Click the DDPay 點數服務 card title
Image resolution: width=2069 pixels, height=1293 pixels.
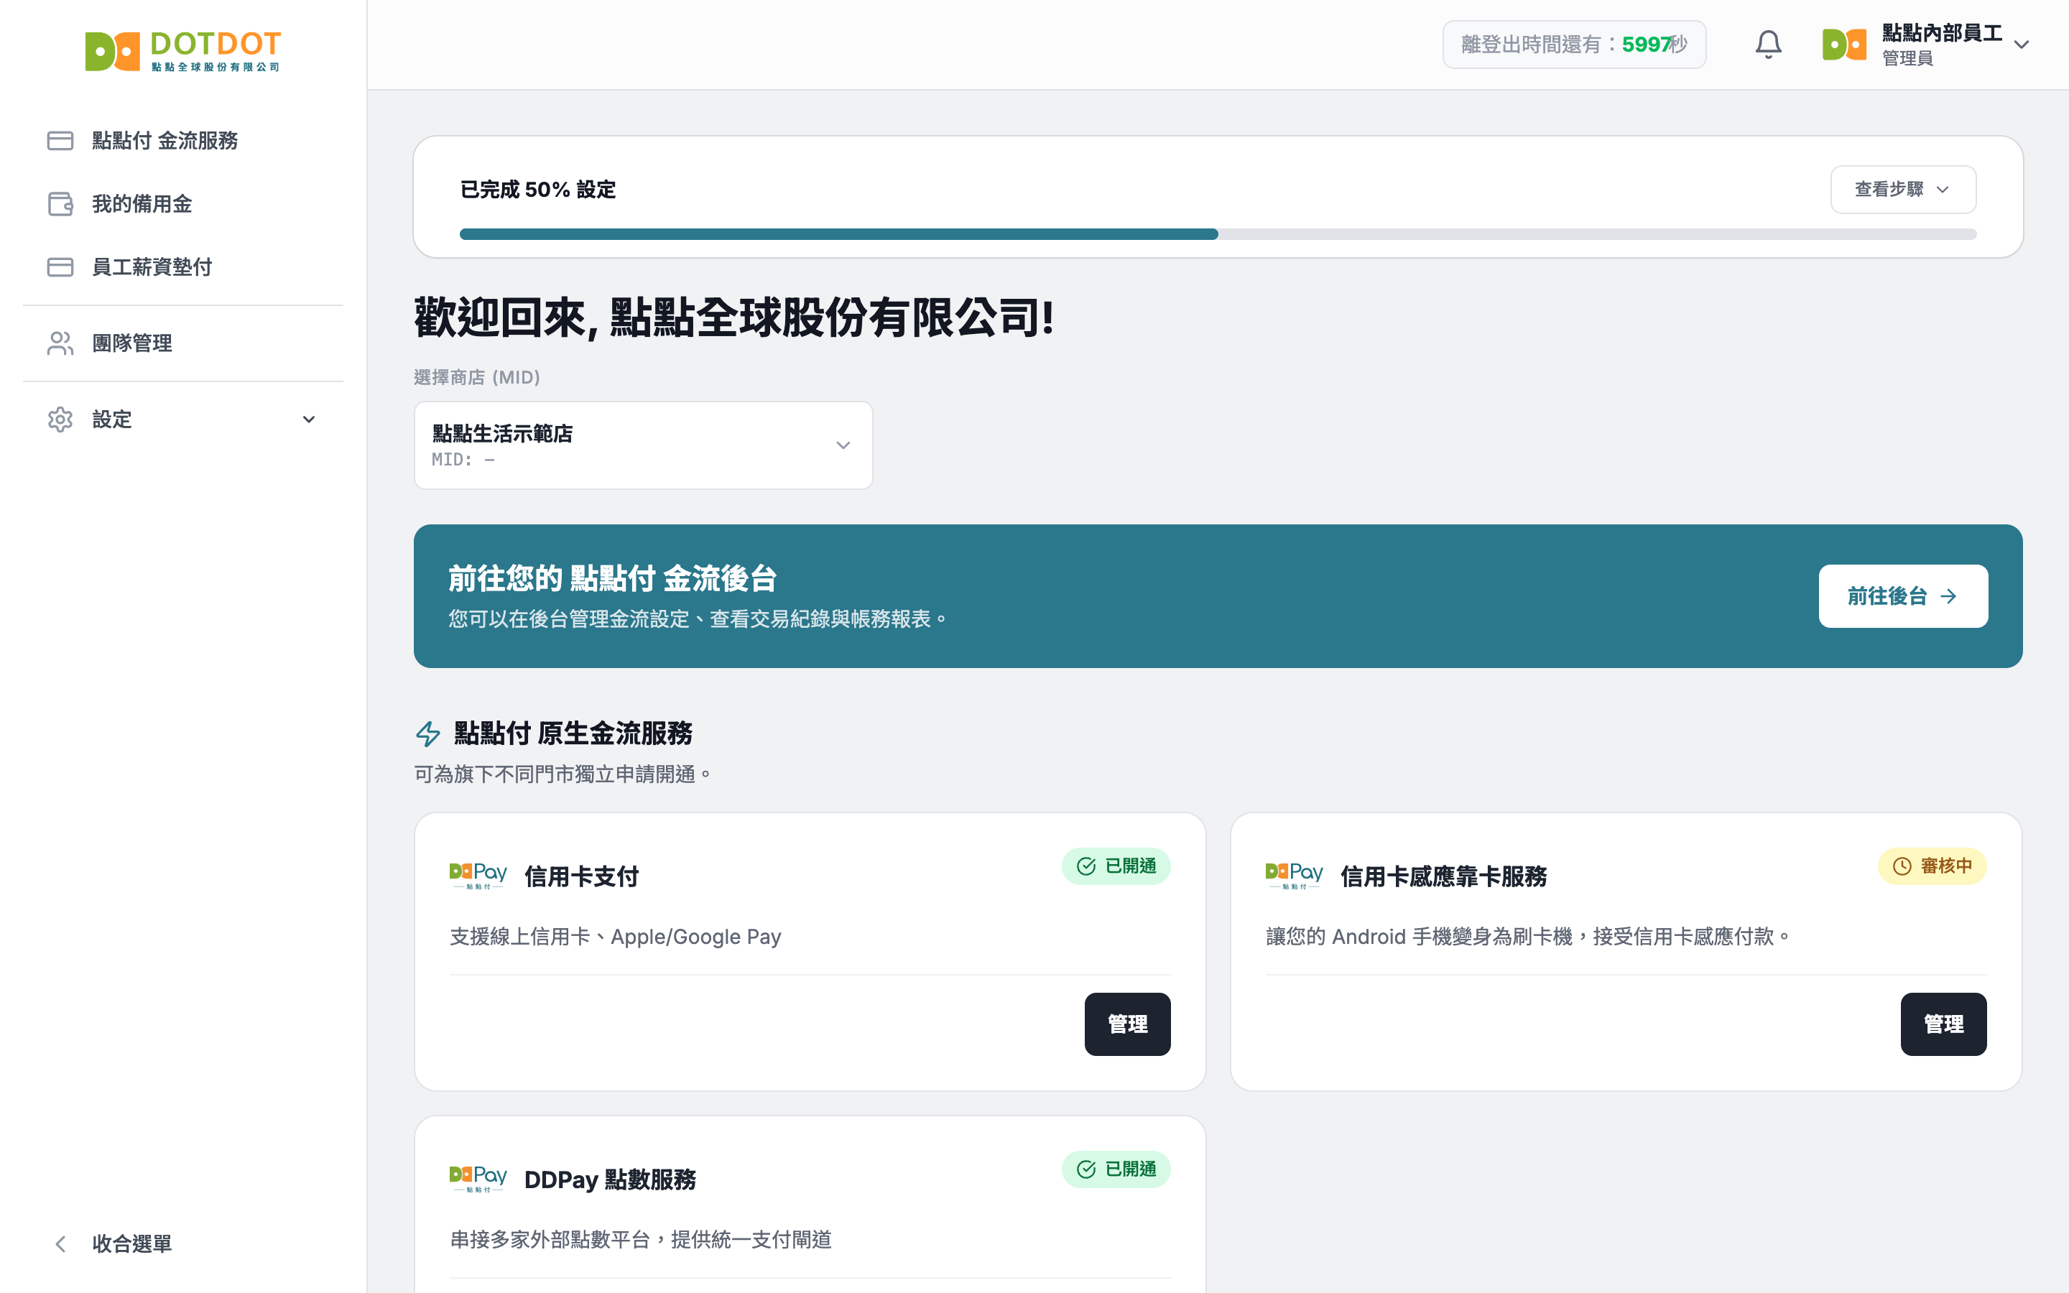(610, 1180)
